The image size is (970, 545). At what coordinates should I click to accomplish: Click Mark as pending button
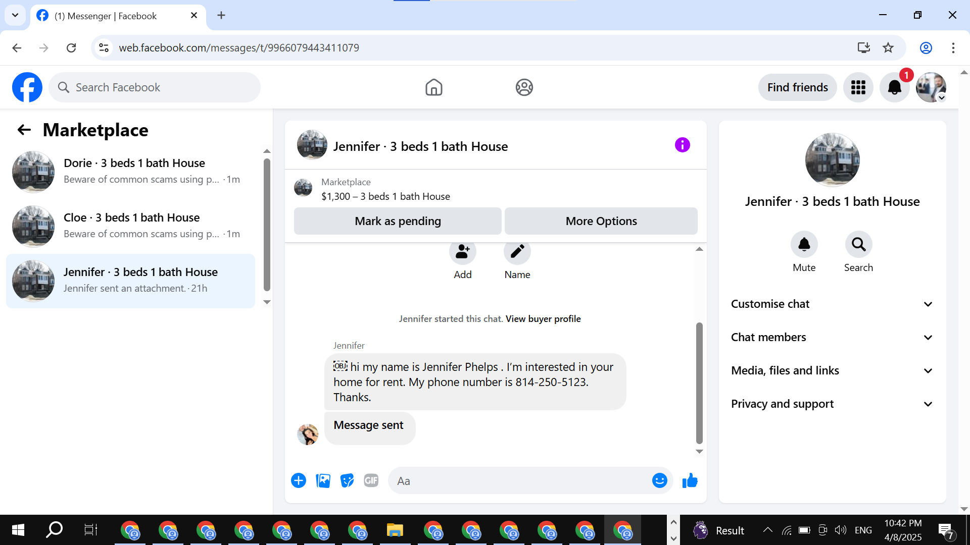click(x=398, y=221)
